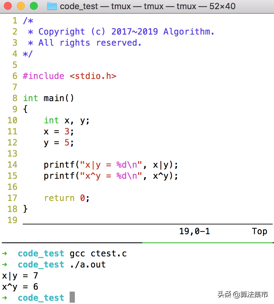Click the vim cursor position '19,0-1'

(195, 231)
